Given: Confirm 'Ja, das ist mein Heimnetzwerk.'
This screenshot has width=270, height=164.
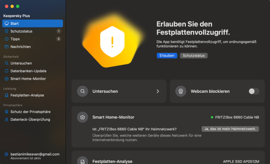Looking at the screenshot, I should pos(230,129).
